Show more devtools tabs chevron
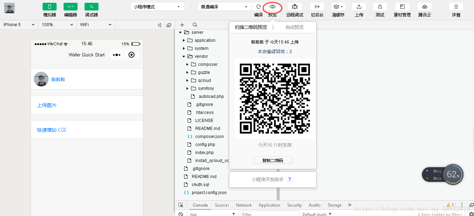 click(350, 205)
